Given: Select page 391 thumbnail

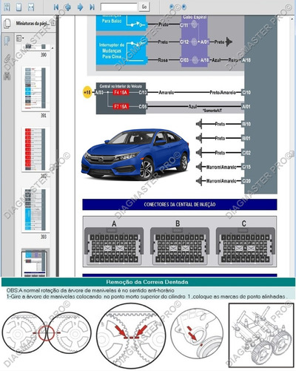Looking at the screenshot, I should [36, 88].
